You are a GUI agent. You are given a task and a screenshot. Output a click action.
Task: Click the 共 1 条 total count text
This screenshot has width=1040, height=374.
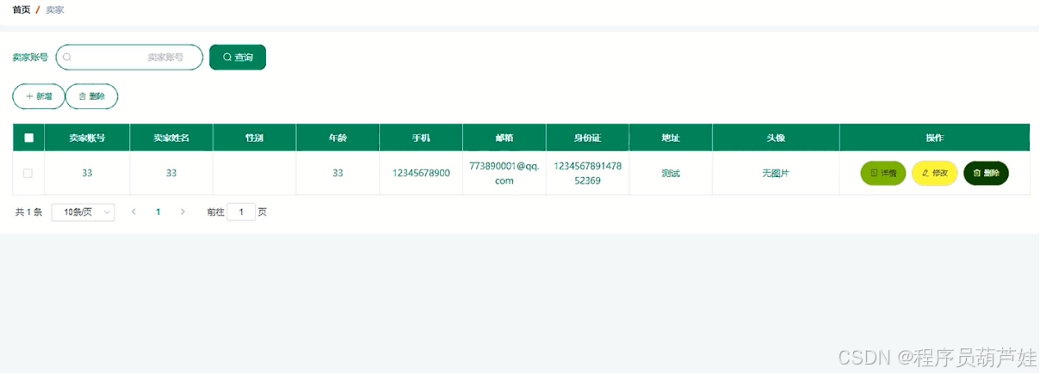tap(28, 212)
